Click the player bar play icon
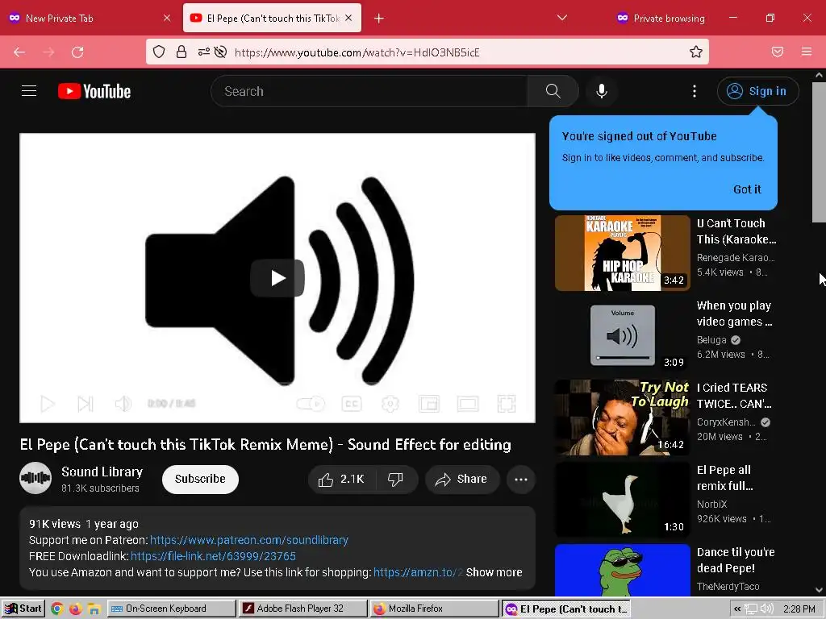This screenshot has height=619, width=826. coord(48,404)
